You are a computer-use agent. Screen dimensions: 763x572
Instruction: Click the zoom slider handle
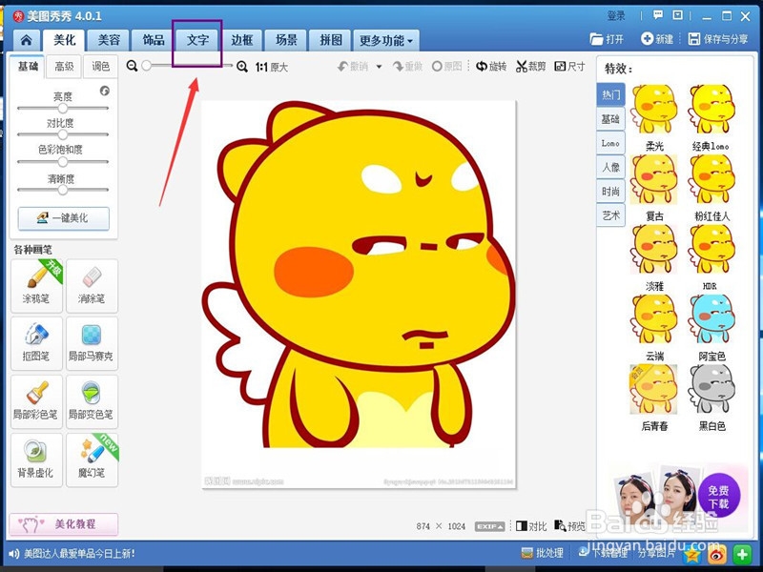(x=147, y=66)
